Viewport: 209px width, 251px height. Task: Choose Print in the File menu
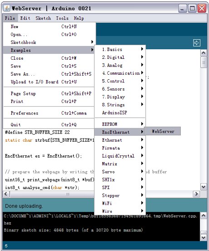[49, 101]
